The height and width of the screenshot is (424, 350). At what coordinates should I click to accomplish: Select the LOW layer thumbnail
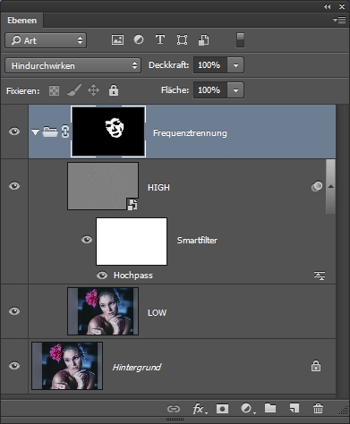coord(103,311)
